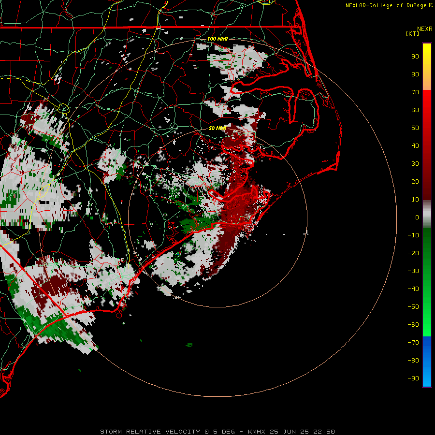Click the -20 value on velocity scale

click(413, 253)
